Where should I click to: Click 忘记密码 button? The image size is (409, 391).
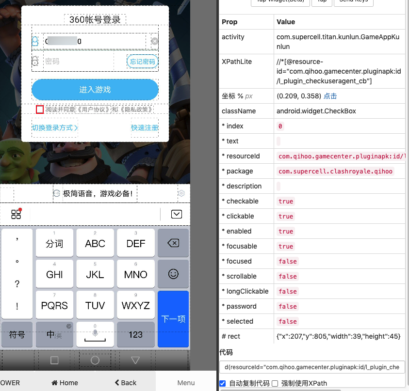coord(143,62)
